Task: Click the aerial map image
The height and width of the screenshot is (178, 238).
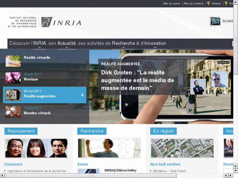Action: pos(182,148)
